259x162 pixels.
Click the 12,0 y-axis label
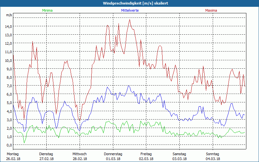pos(8,43)
